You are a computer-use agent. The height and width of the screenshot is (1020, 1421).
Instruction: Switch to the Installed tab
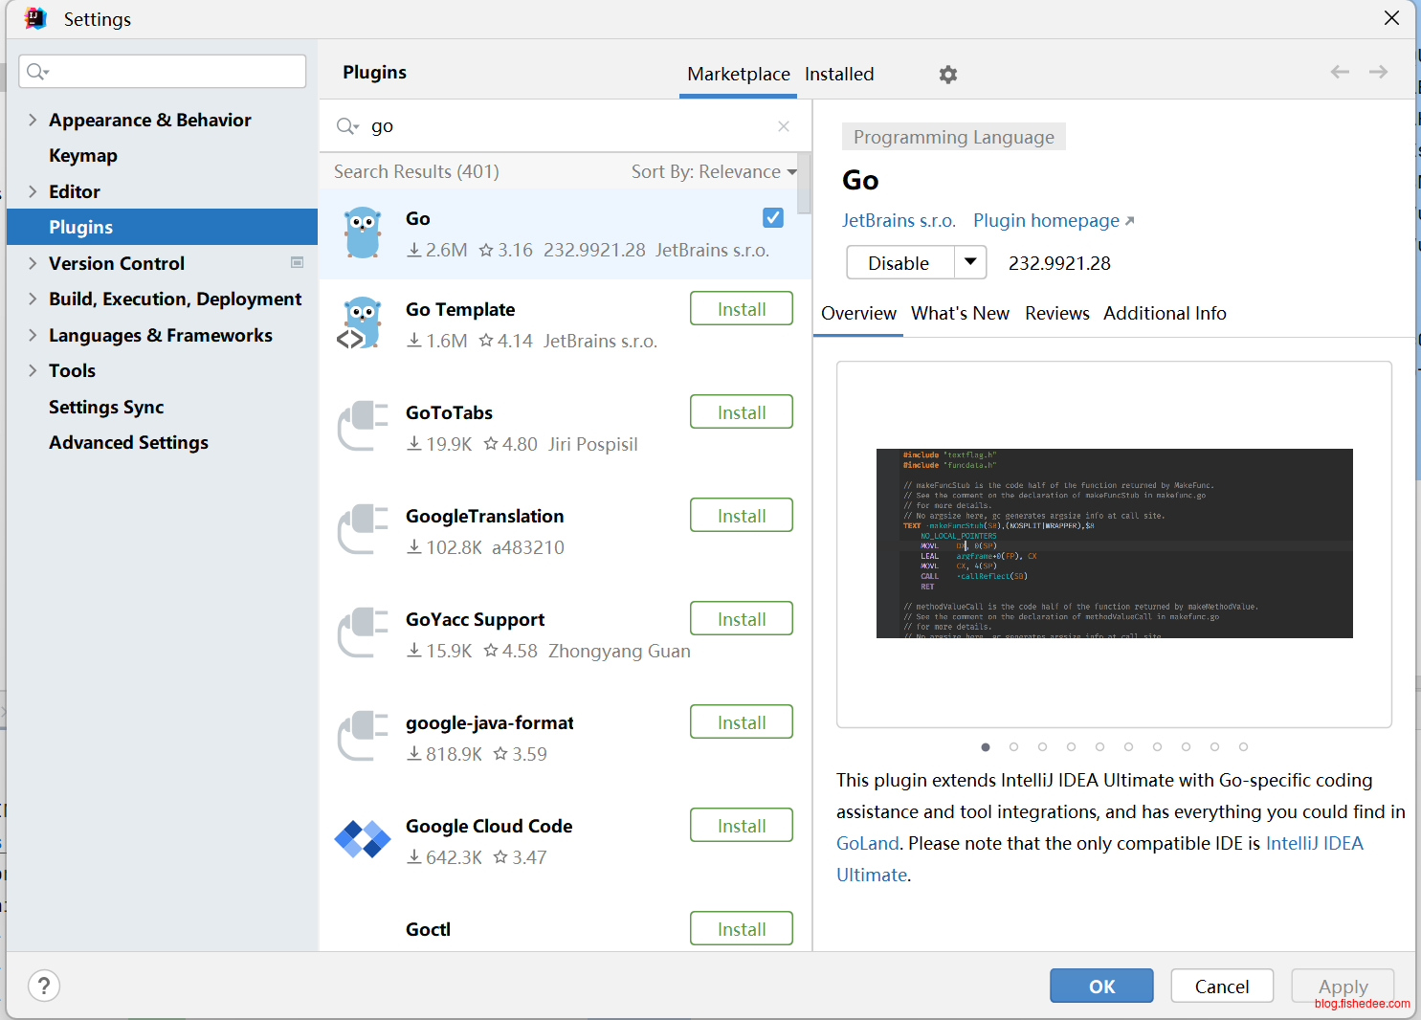[x=838, y=75]
